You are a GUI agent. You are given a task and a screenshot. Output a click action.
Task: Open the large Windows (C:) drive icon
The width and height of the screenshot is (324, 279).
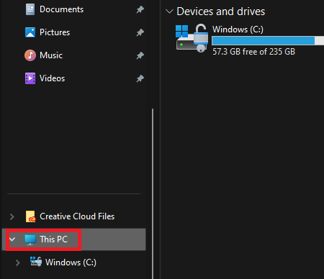[x=192, y=38]
